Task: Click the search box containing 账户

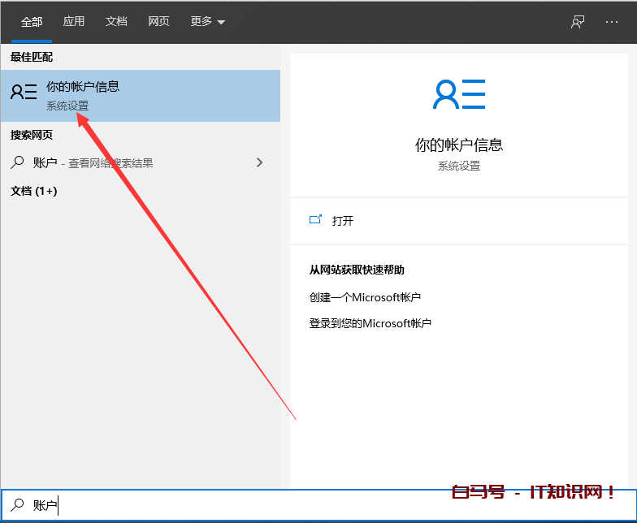Action: pos(244,505)
